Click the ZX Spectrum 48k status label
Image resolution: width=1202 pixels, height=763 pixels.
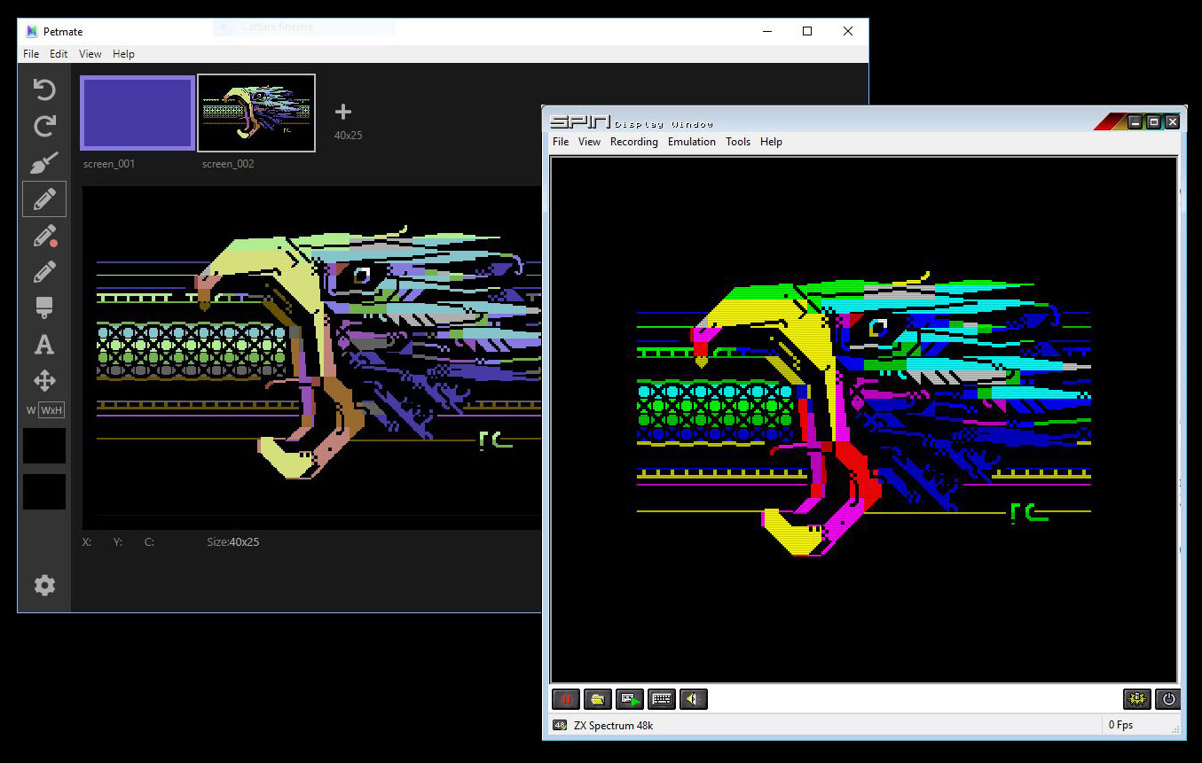[x=613, y=726]
